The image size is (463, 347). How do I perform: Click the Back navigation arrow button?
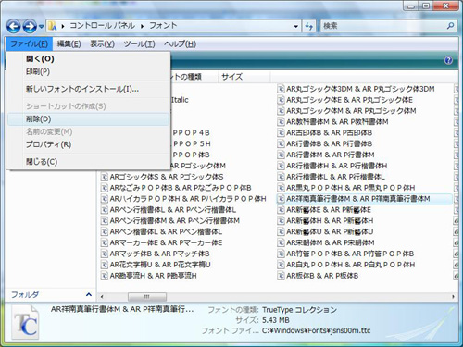click(14, 26)
